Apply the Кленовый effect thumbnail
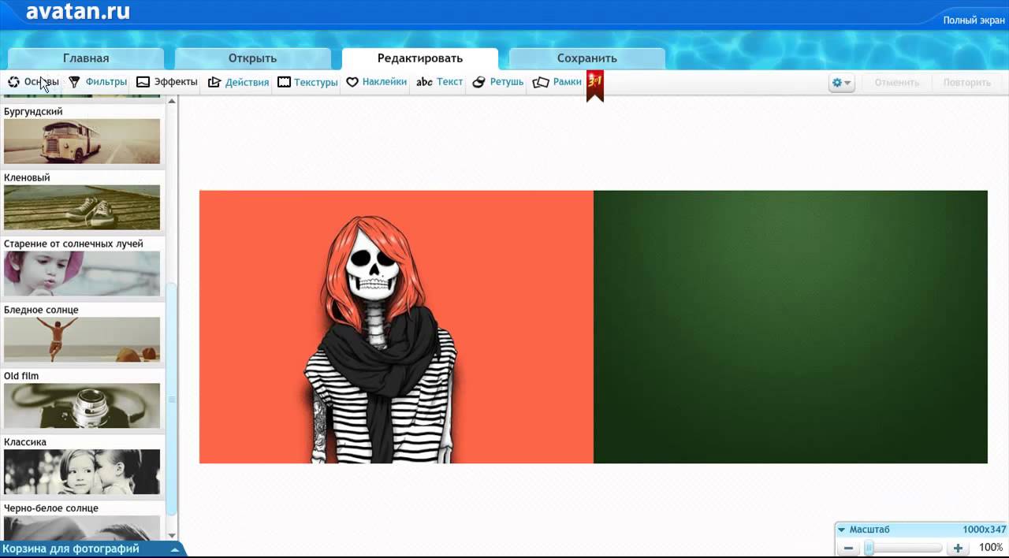This screenshot has width=1009, height=558. (82, 207)
